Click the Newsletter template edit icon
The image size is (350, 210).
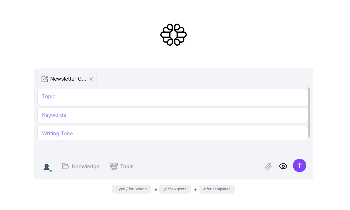click(45, 79)
